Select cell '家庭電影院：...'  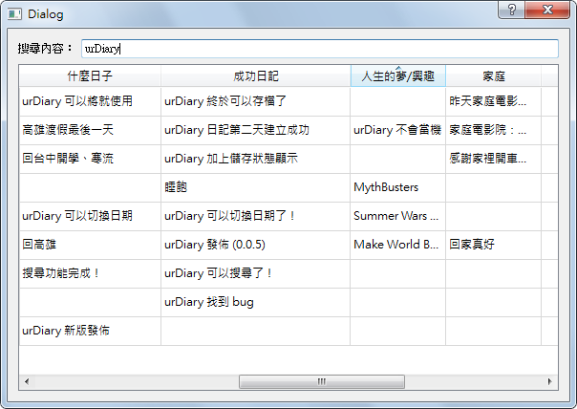pyautogui.click(x=494, y=130)
